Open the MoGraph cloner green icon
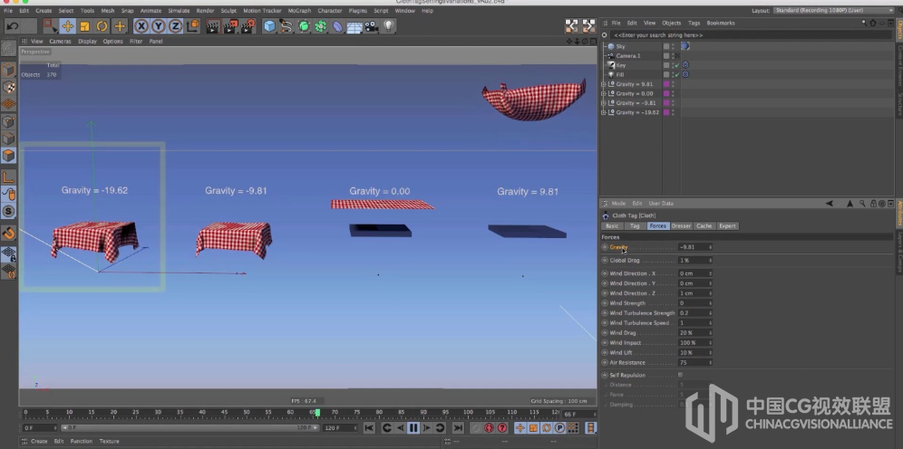The width and height of the screenshot is (903, 449). (321, 26)
